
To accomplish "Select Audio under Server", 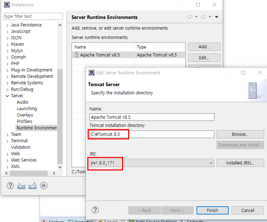I will click(23, 102).
